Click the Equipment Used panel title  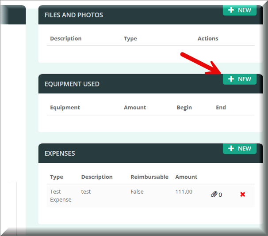[x=72, y=84]
